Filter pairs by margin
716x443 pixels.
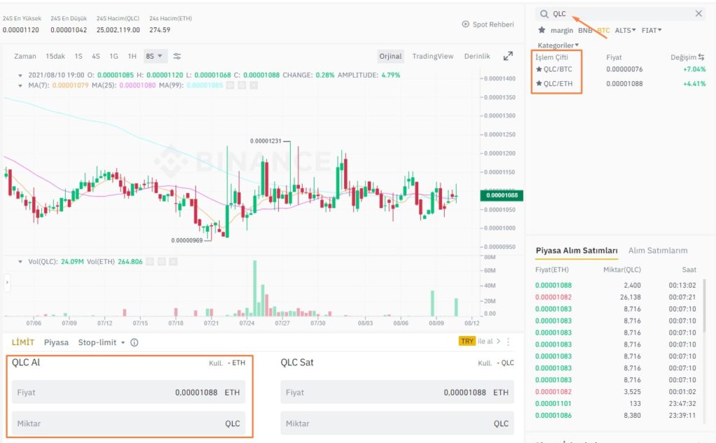click(x=561, y=30)
